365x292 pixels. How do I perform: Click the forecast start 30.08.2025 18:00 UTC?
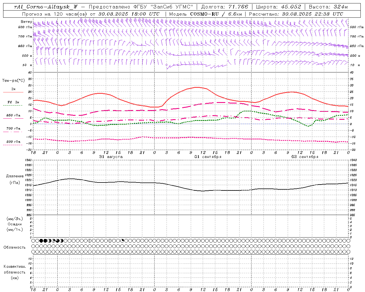coord(129,14)
